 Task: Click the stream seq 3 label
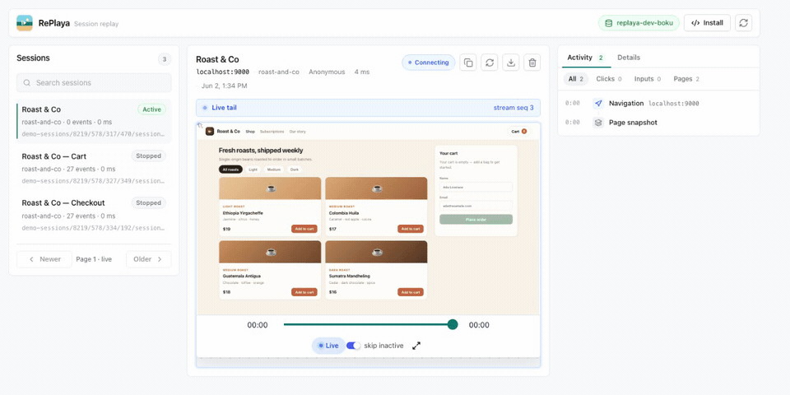513,108
